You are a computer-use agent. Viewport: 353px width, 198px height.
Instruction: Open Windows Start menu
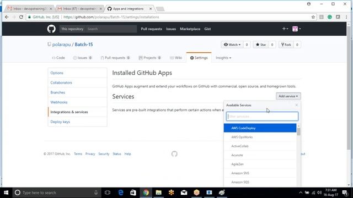pos(6,193)
